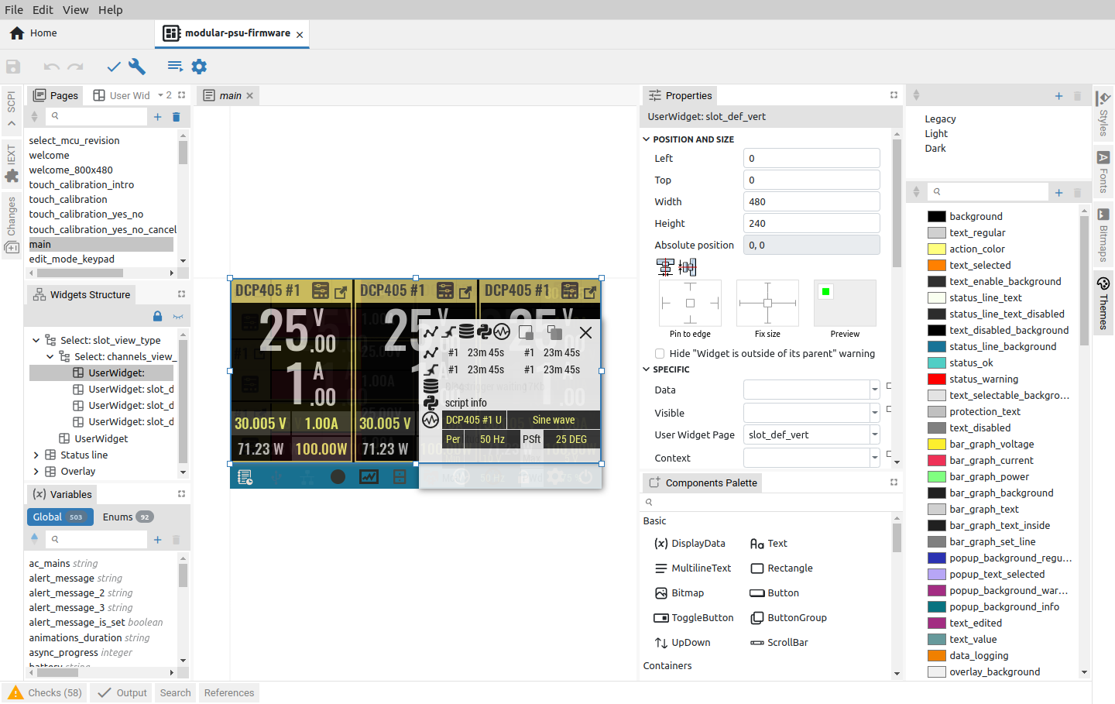This screenshot has width=1115, height=704.
Task: Open the Visible property dropdown
Action: (x=874, y=414)
